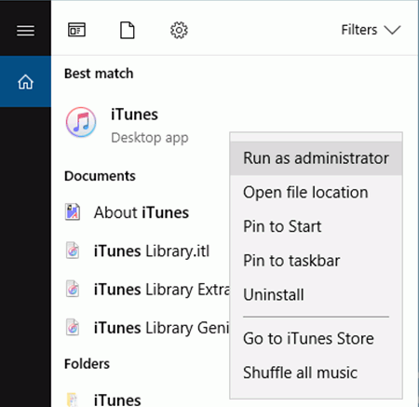Click the Documents section header
This screenshot has height=407, width=419.
[100, 176]
